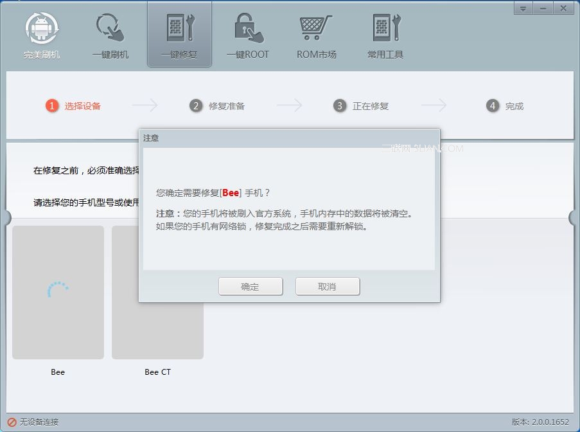Click the 注意 dialog title bar
This screenshot has width=580, height=432.
pos(289,138)
